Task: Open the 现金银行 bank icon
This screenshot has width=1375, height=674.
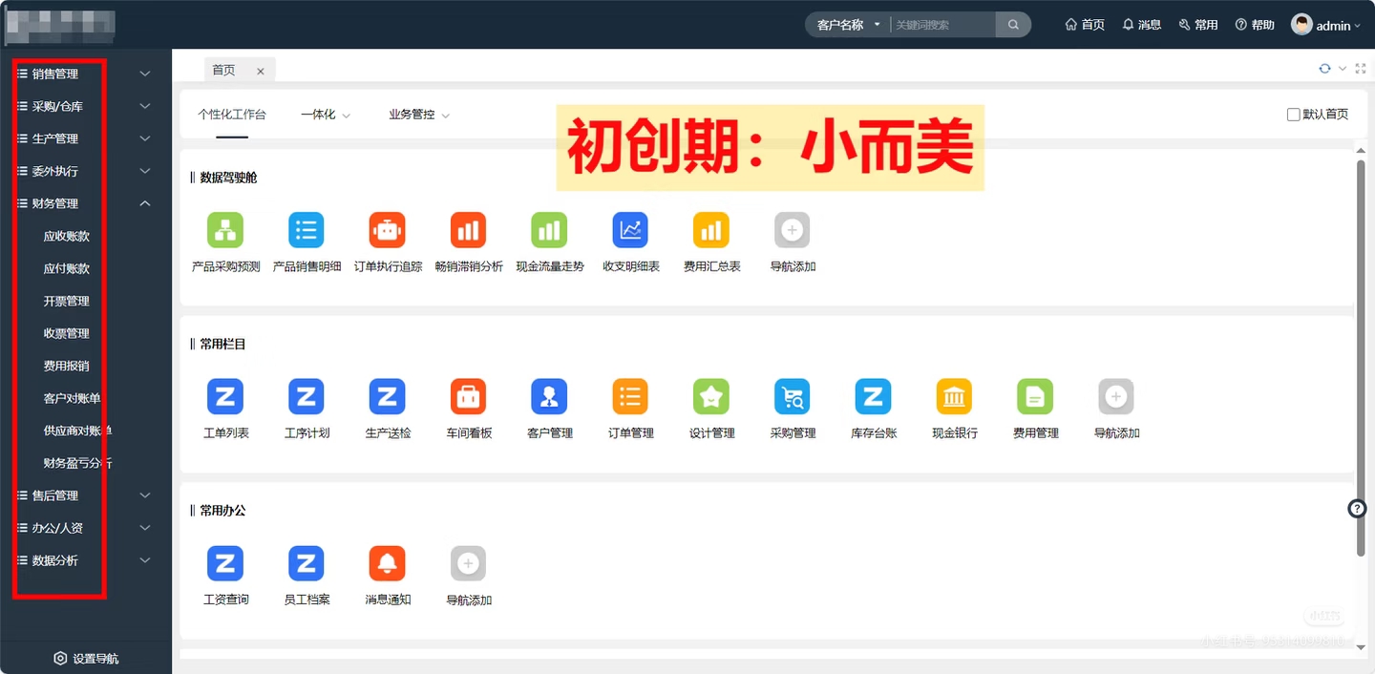Action: [954, 396]
